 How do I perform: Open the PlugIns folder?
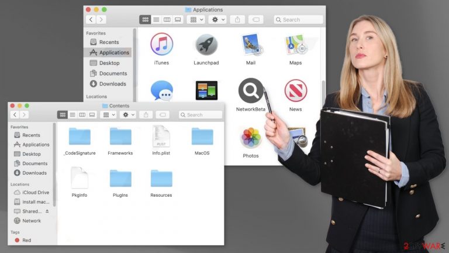coord(120,178)
